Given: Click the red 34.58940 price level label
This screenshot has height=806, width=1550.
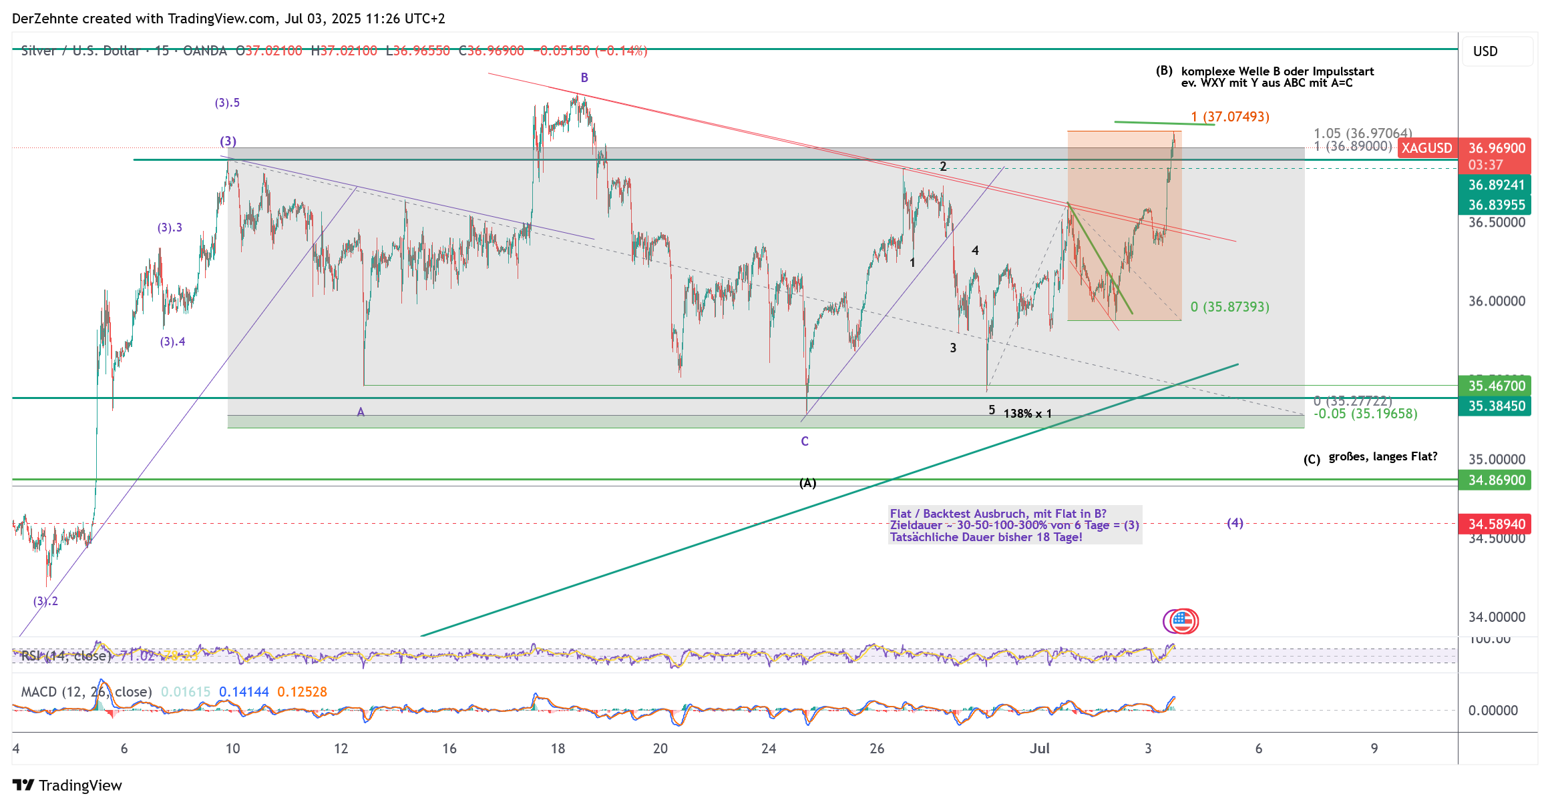Looking at the screenshot, I should point(1496,524).
